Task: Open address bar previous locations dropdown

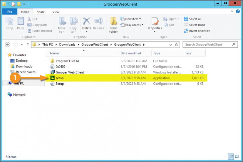Action: click(x=170, y=45)
